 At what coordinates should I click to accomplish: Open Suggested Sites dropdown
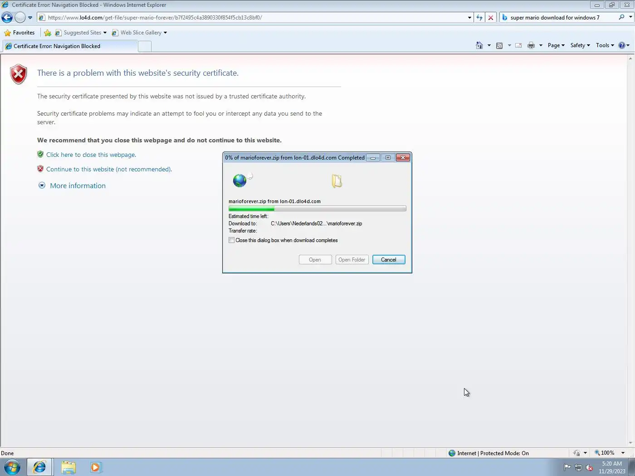click(x=81, y=33)
